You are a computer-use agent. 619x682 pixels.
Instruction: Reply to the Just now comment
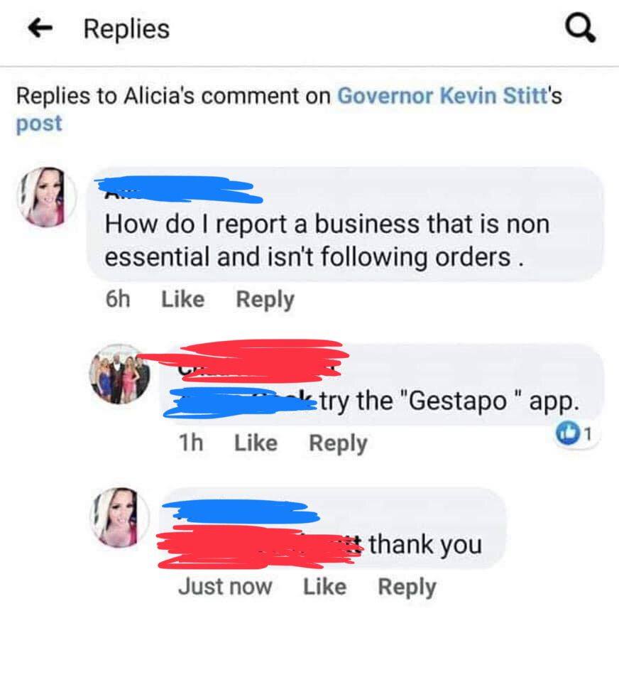(407, 588)
